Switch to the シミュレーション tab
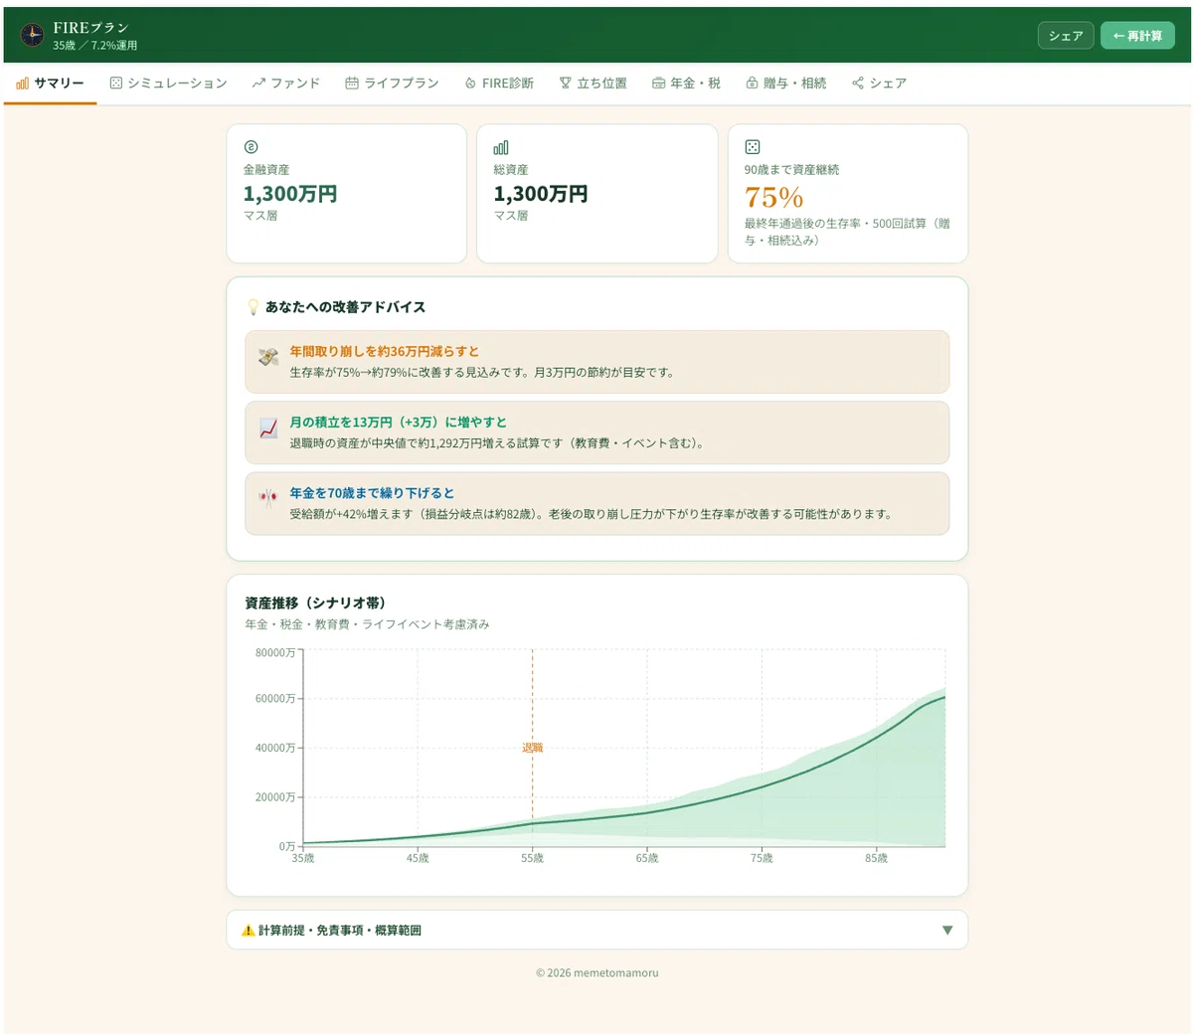 pyautogui.click(x=168, y=84)
